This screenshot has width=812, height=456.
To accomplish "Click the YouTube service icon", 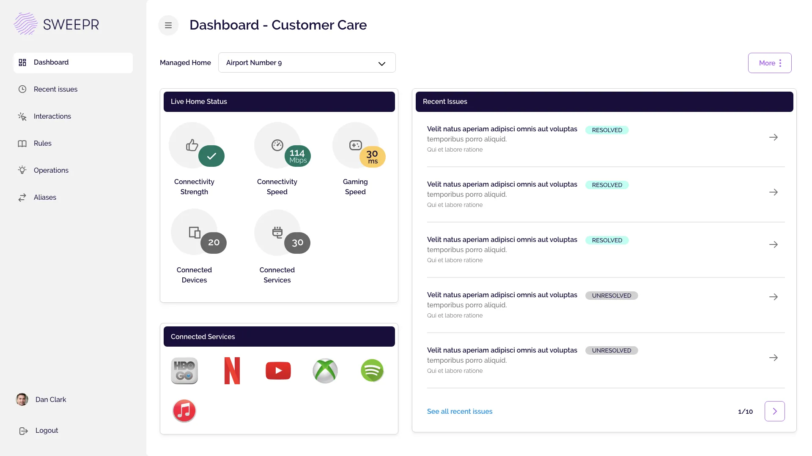I will (278, 371).
